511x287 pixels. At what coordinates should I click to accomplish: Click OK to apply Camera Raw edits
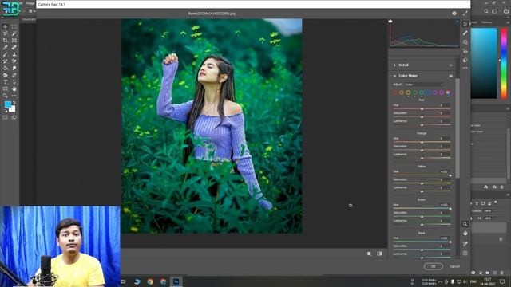pyautogui.click(x=433, y=266)
